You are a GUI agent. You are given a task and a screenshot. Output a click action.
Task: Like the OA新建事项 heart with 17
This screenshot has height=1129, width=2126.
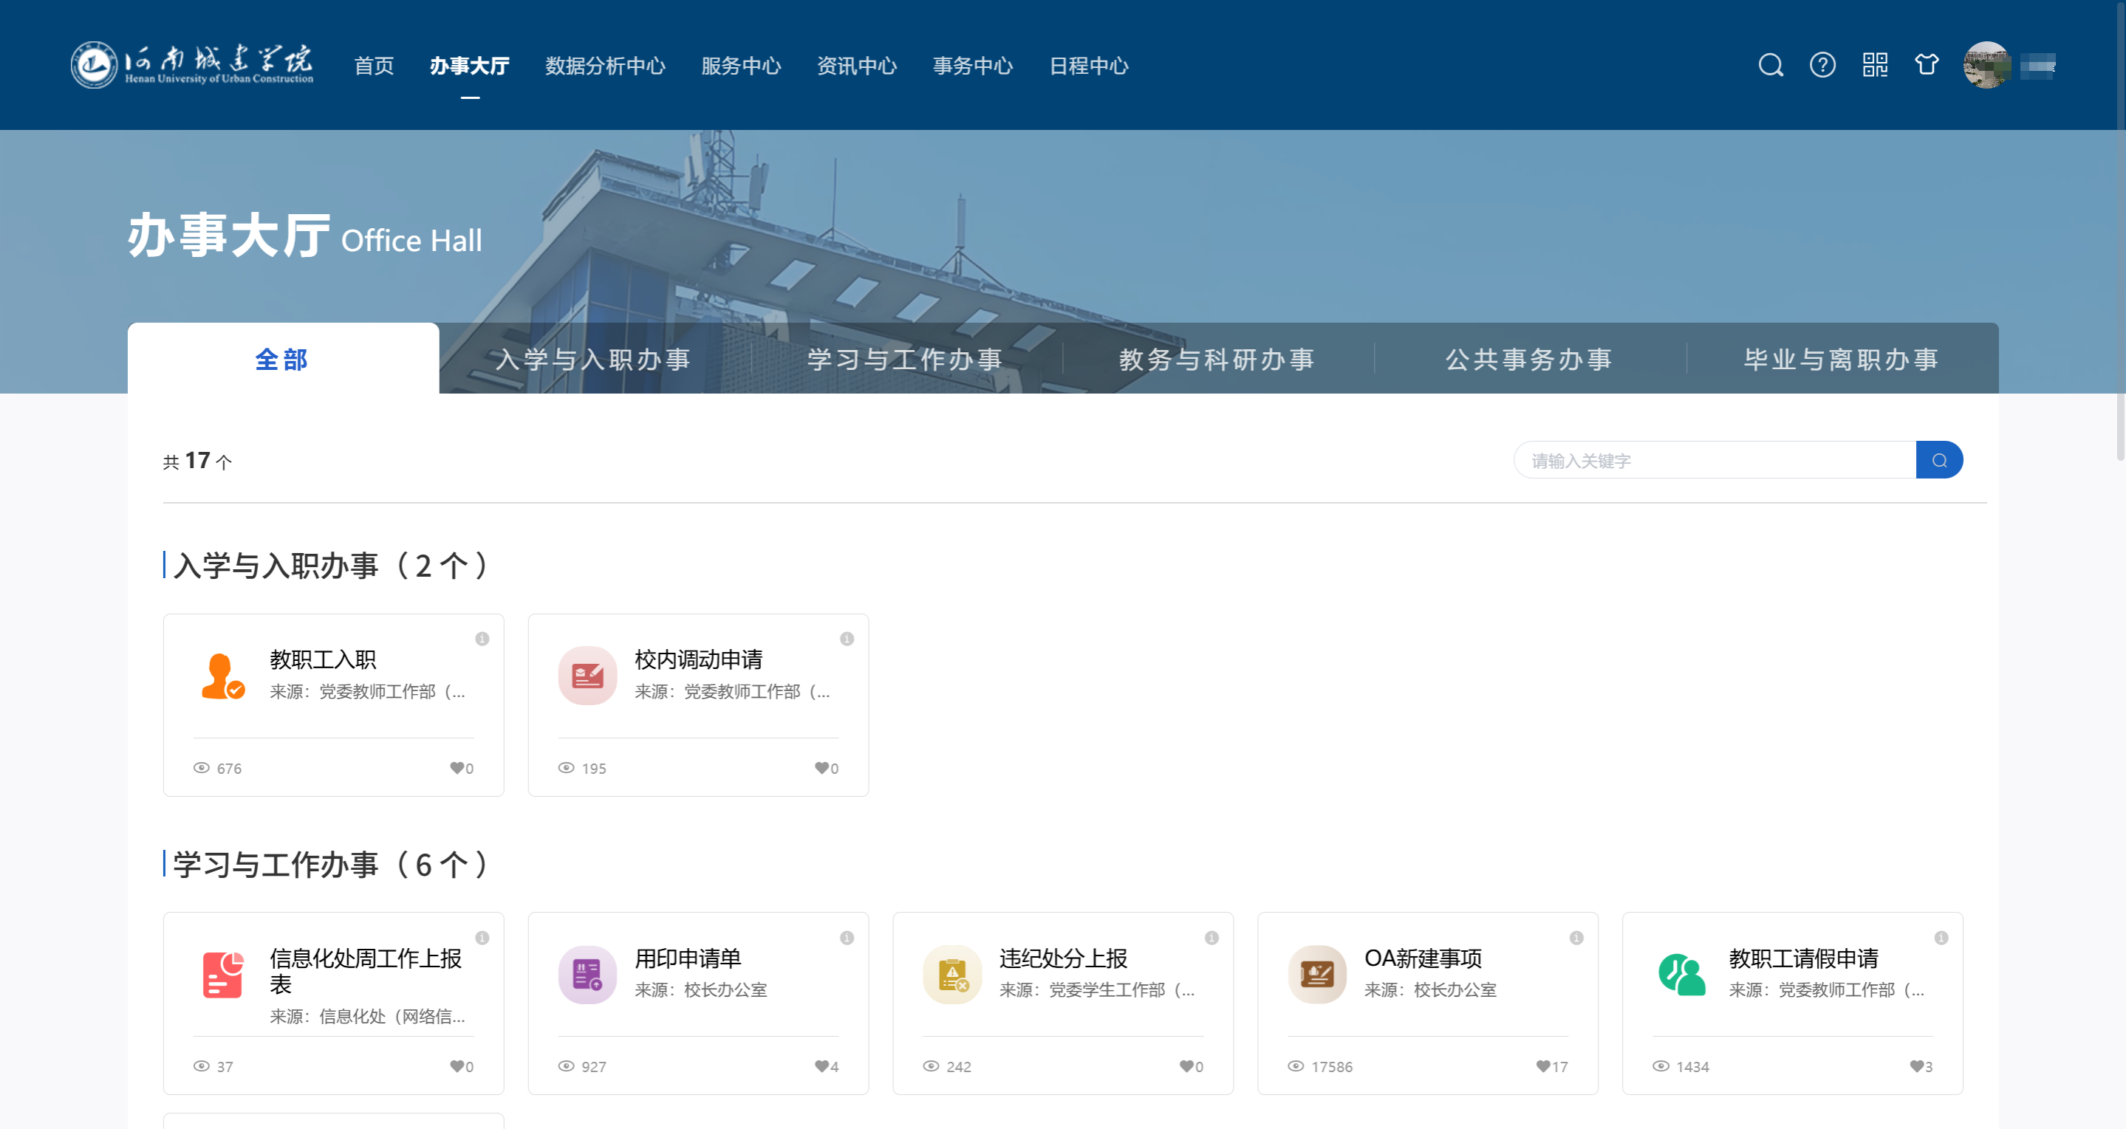[1542, 1066]
